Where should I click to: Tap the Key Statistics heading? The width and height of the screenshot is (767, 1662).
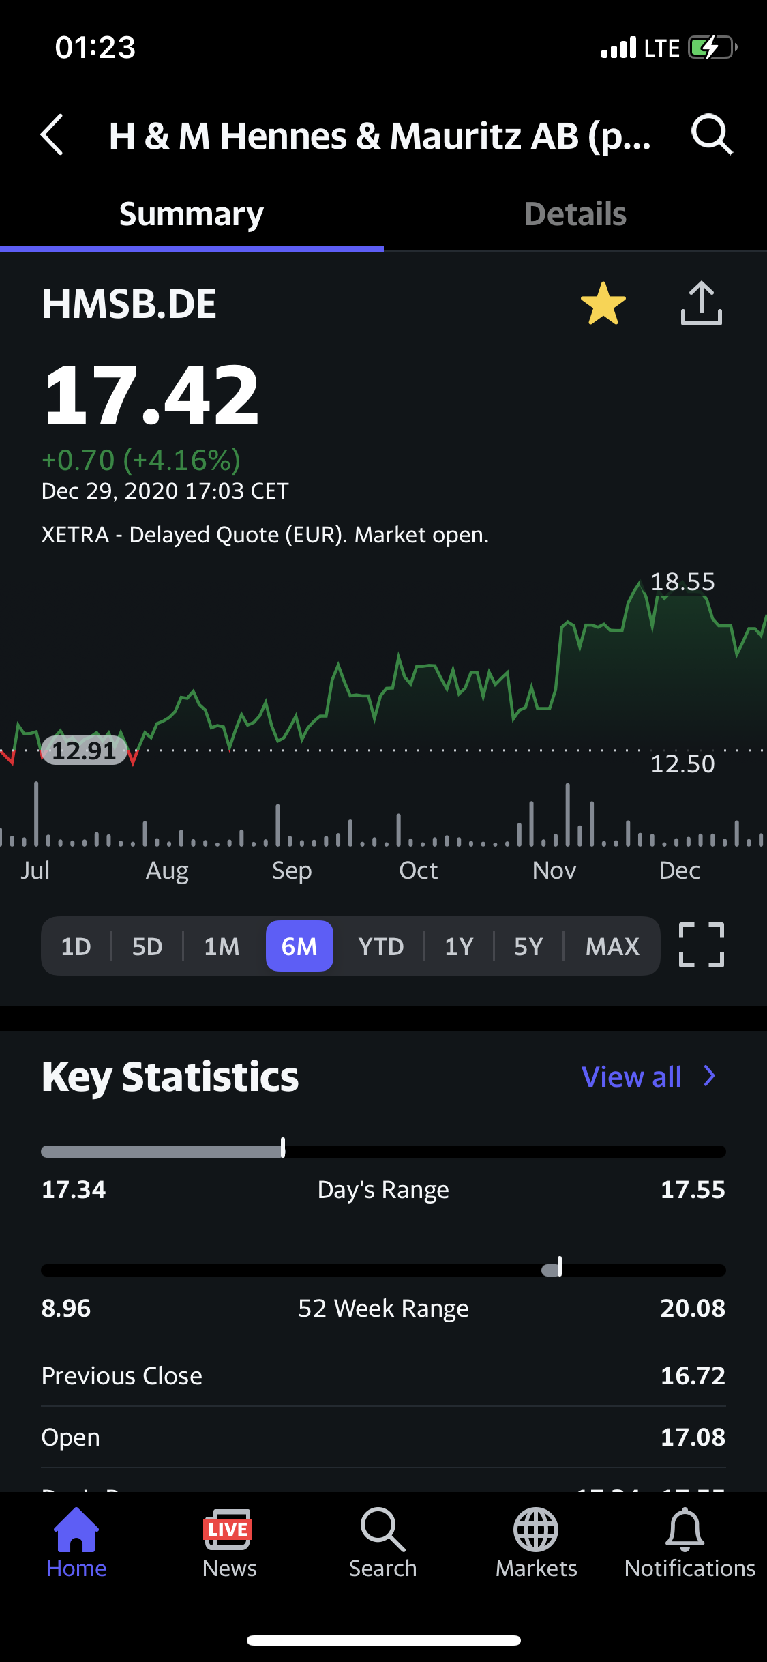(x=170, y=1077)
